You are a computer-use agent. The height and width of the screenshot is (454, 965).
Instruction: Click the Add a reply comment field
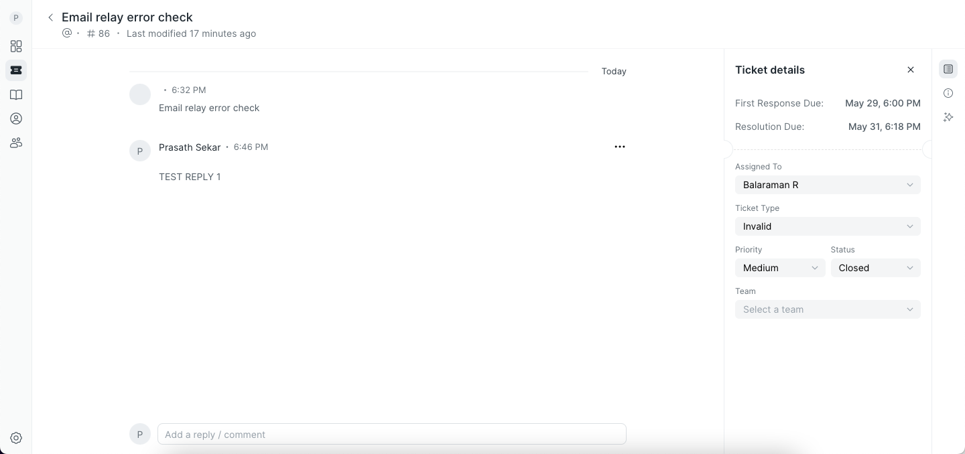click(392, 434)
